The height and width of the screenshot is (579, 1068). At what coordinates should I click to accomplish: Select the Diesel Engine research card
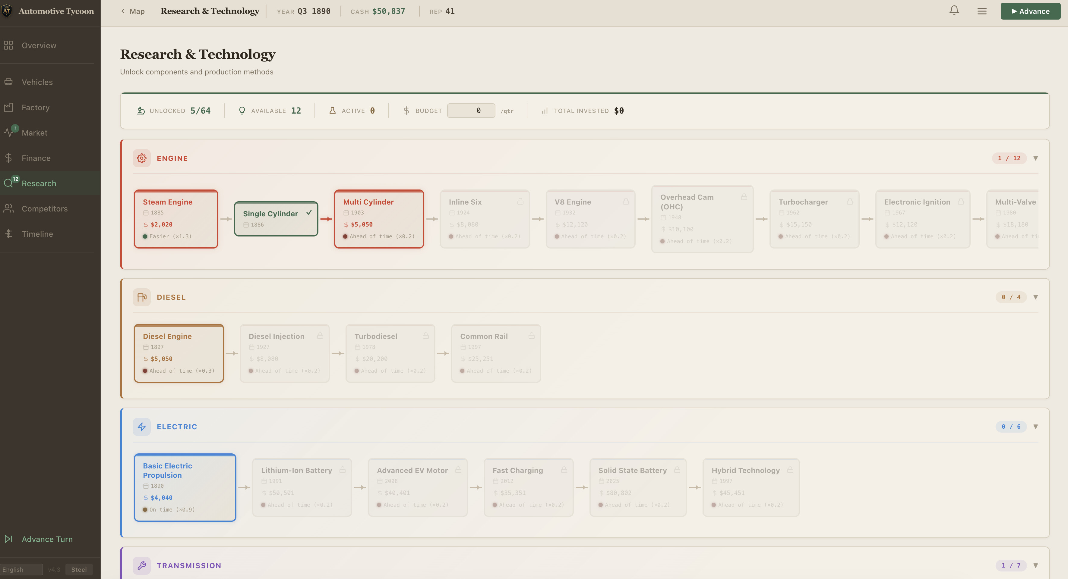click(179, 353)
